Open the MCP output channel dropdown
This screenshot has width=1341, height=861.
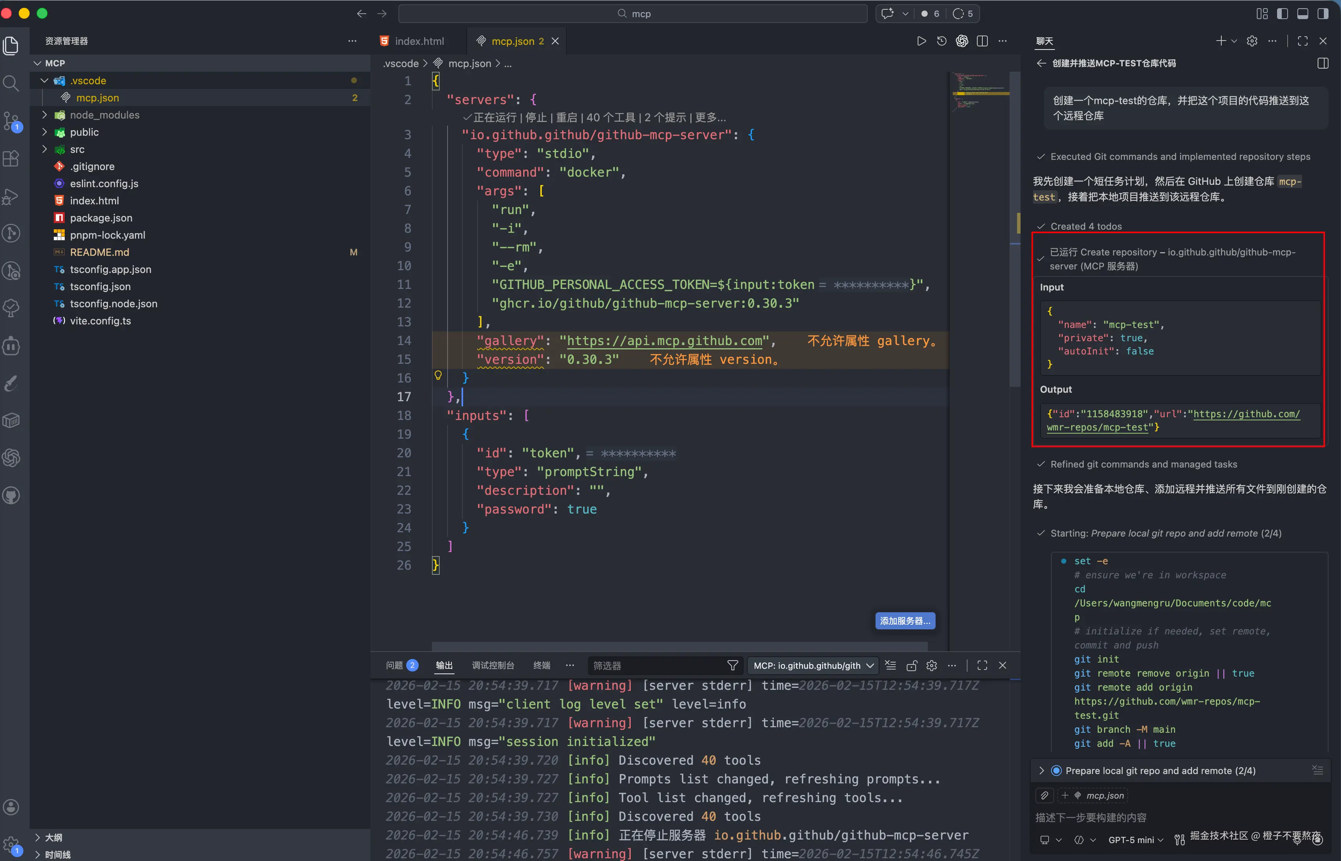[813, 665]
